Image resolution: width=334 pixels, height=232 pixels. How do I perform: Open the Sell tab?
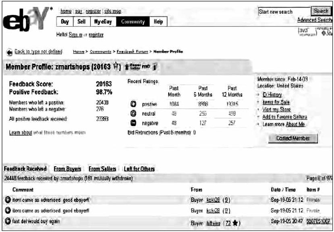81,22
